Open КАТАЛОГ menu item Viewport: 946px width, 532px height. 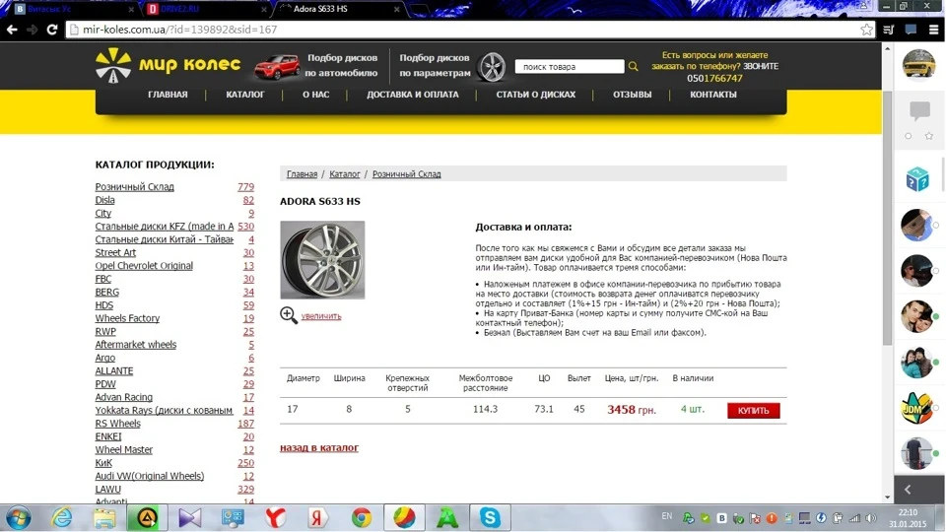point(245,95)
